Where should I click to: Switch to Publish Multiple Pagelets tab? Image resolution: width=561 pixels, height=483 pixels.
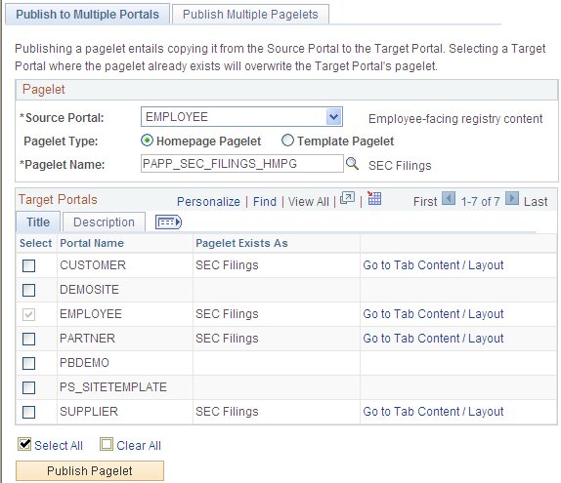pos(250,15)
